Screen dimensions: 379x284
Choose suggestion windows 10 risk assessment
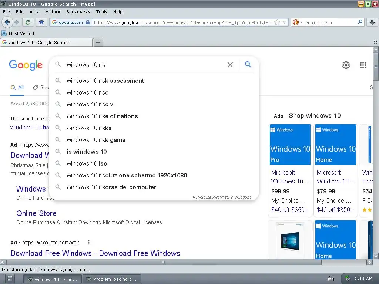click(154, 81)
